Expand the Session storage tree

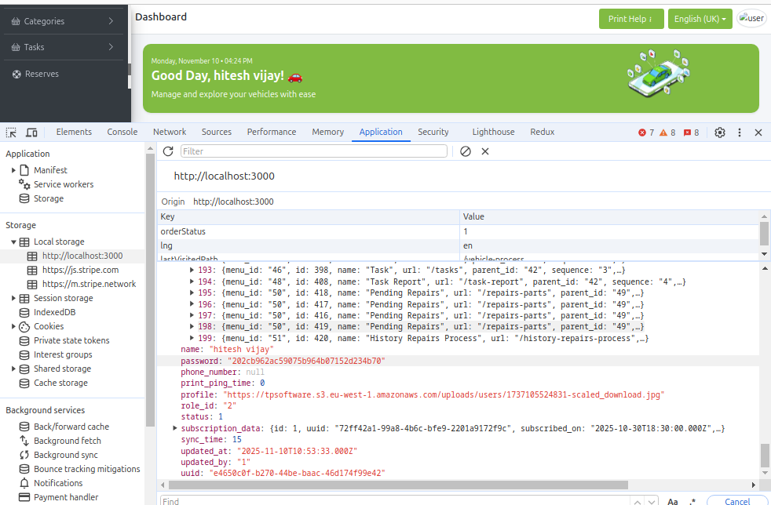(x=13, y=298)
